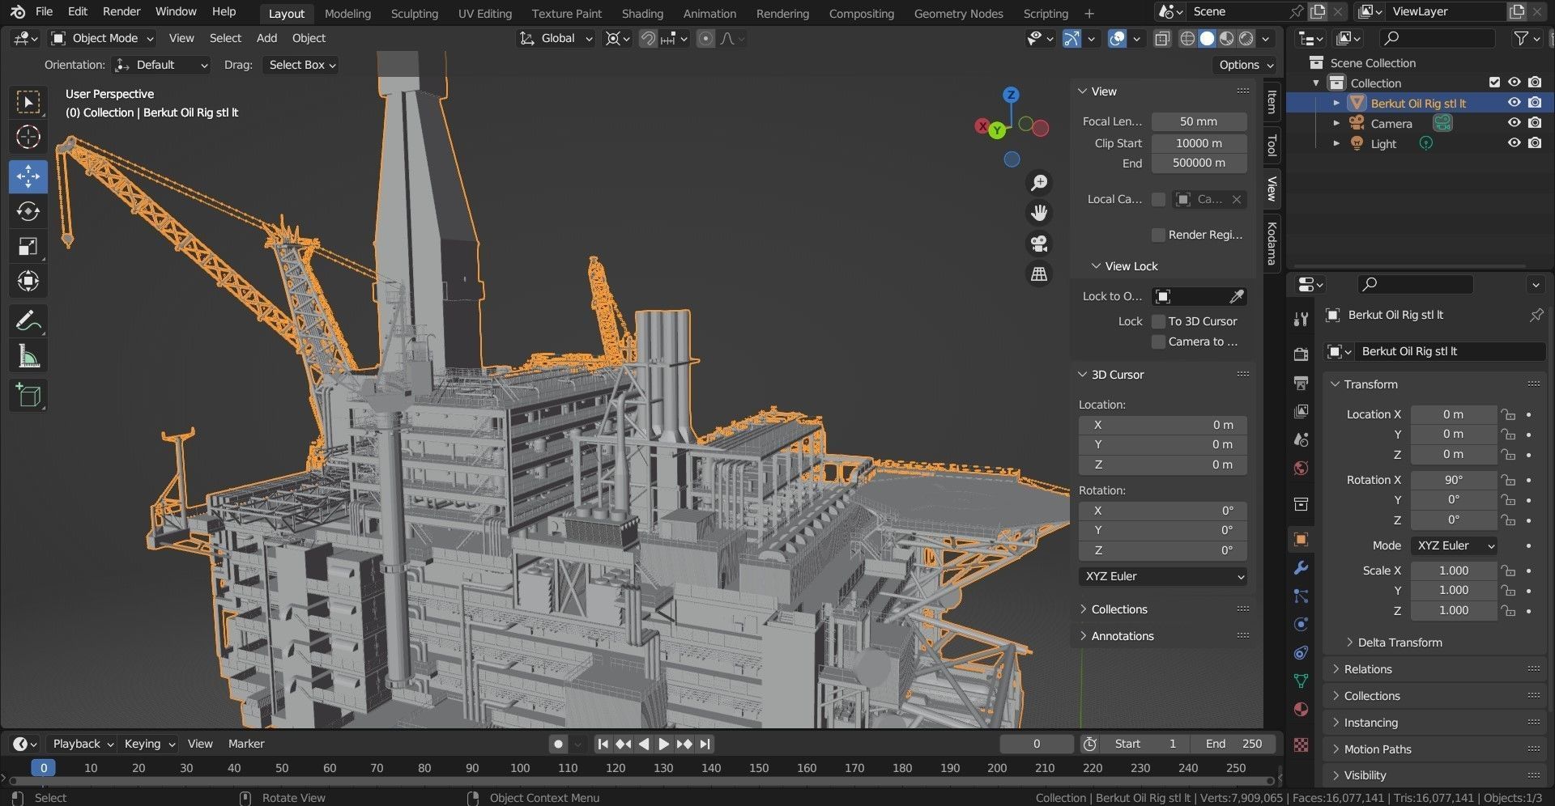Disable render for Camera in outliner
Viewport: 1555px width, 806px height.
point(1535,122)
